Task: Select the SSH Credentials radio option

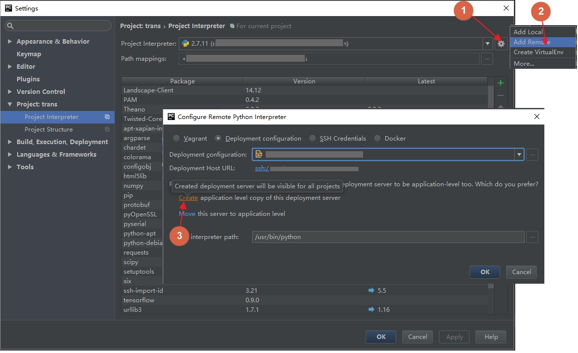Action: 312,138
